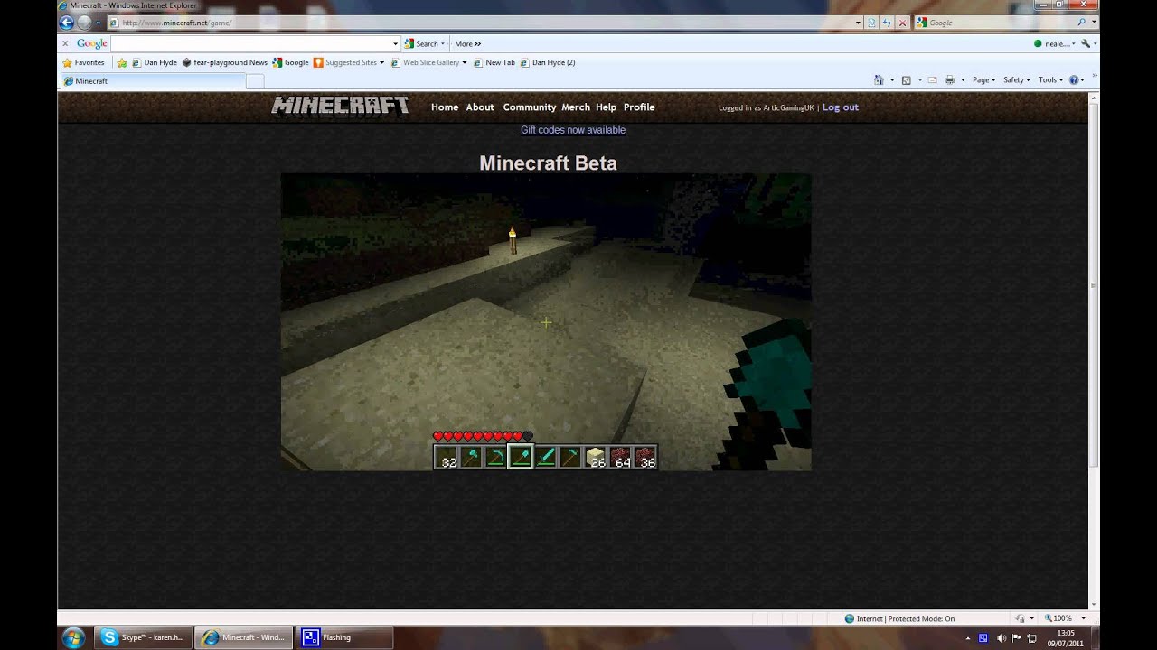Select the sand block slot with 26
The image size is (1157, 650).
[x=594, y=458]
